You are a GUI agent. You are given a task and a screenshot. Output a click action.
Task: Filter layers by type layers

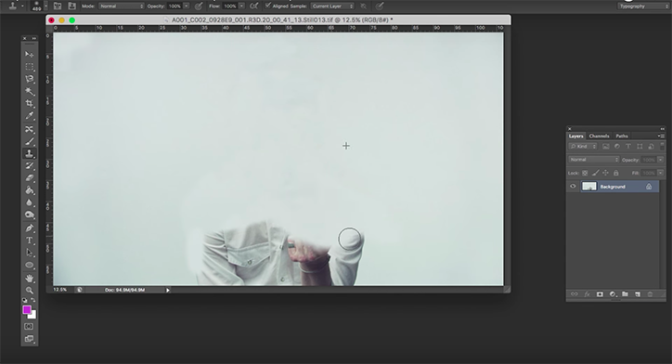click(x=628, y=147)
